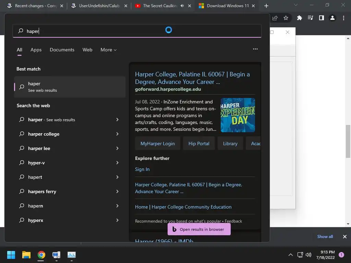
Task: Click the Chrome page vertical scrollbar thumb
Action: 348,141
